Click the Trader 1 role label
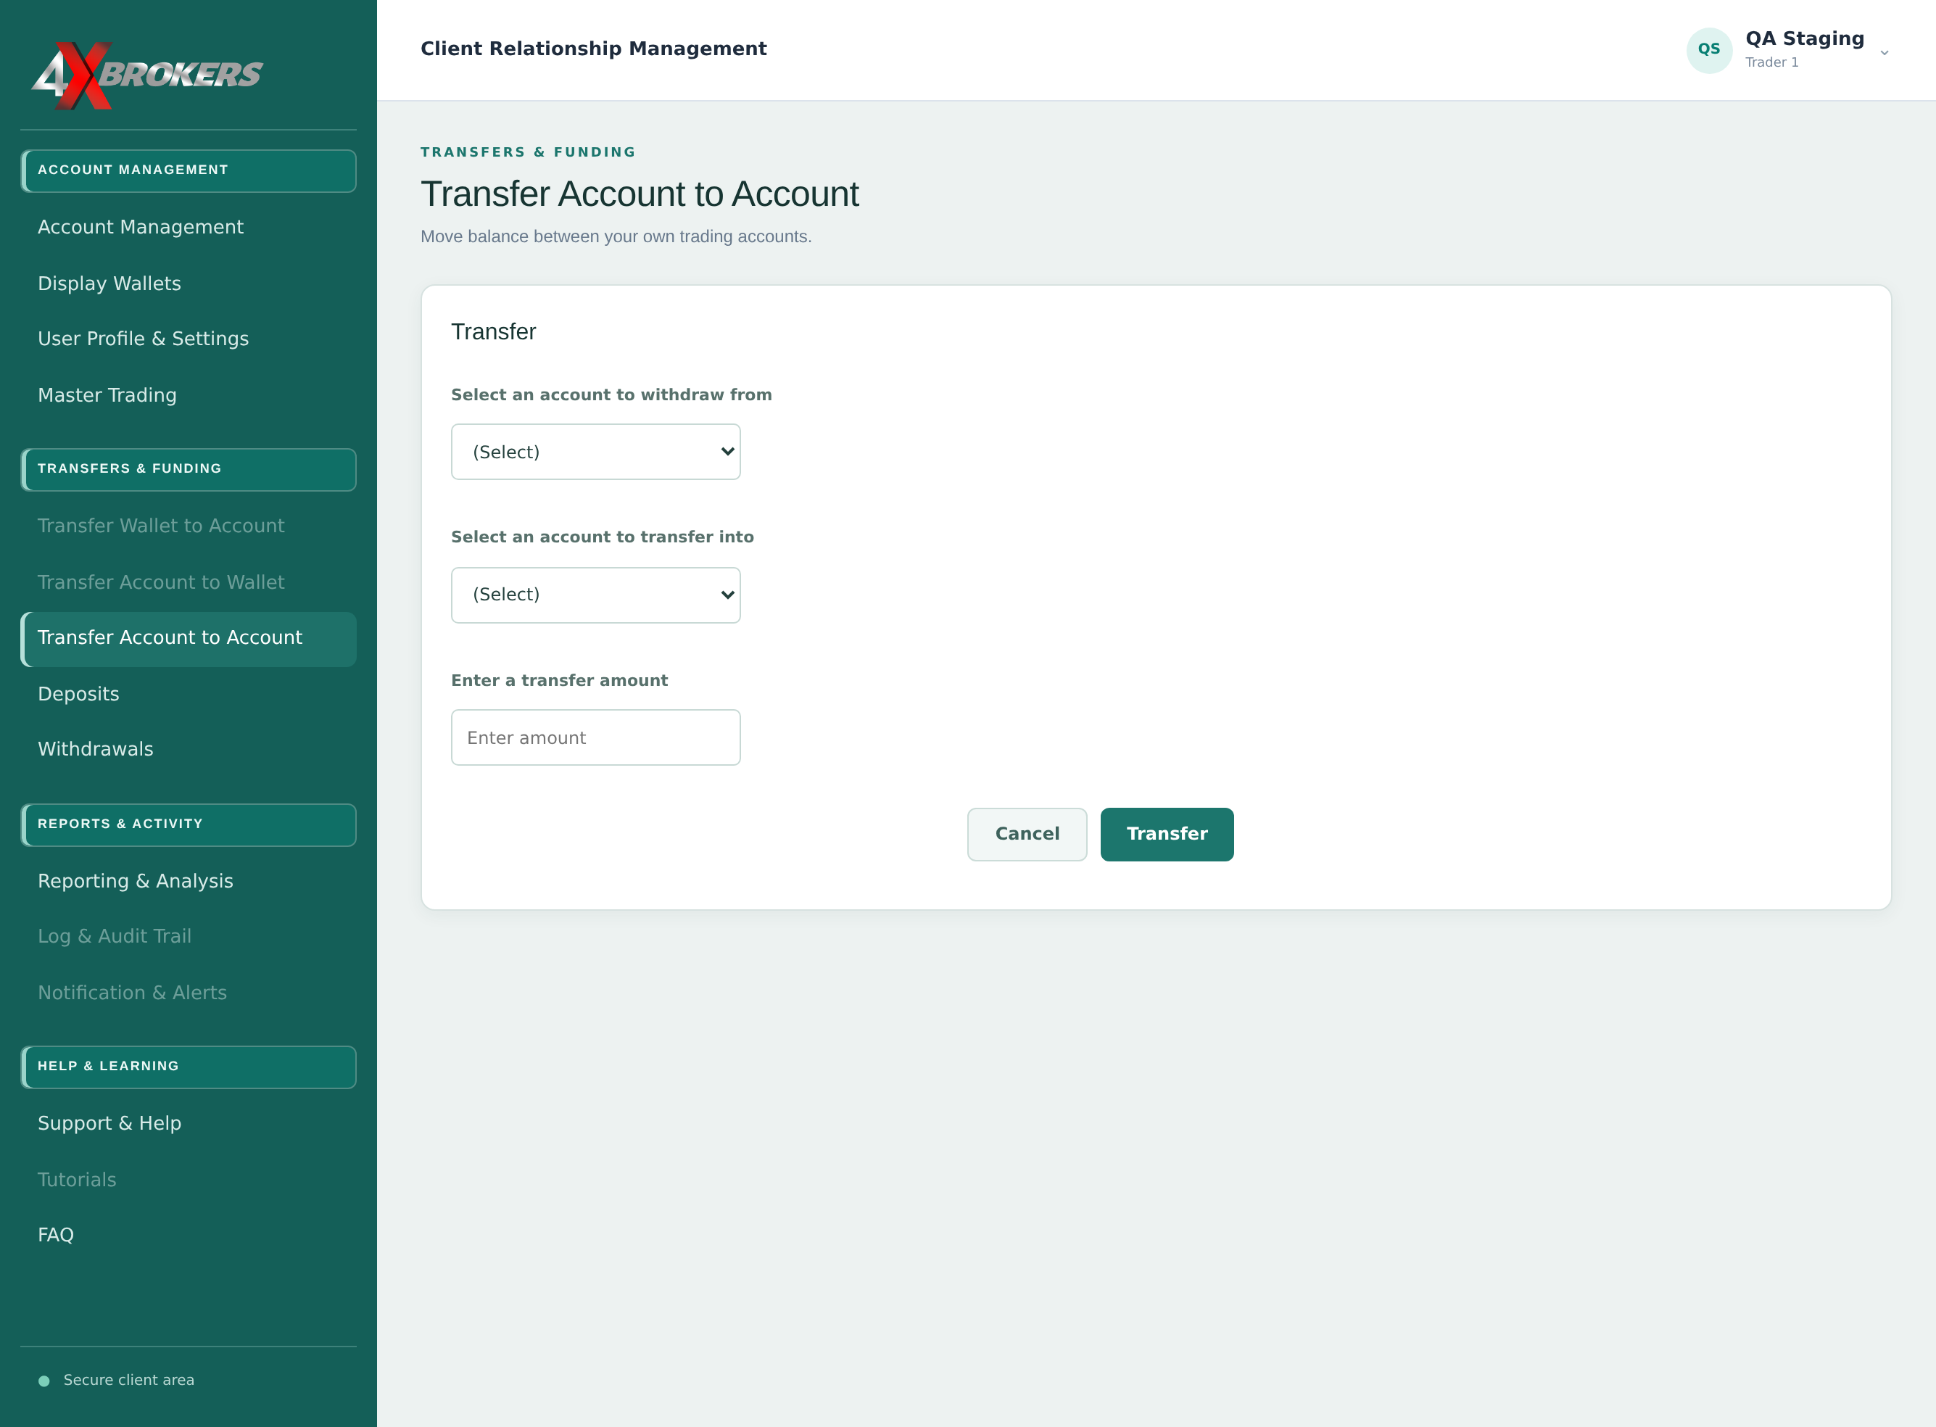The image size is (1936, 1427). 1772,62
